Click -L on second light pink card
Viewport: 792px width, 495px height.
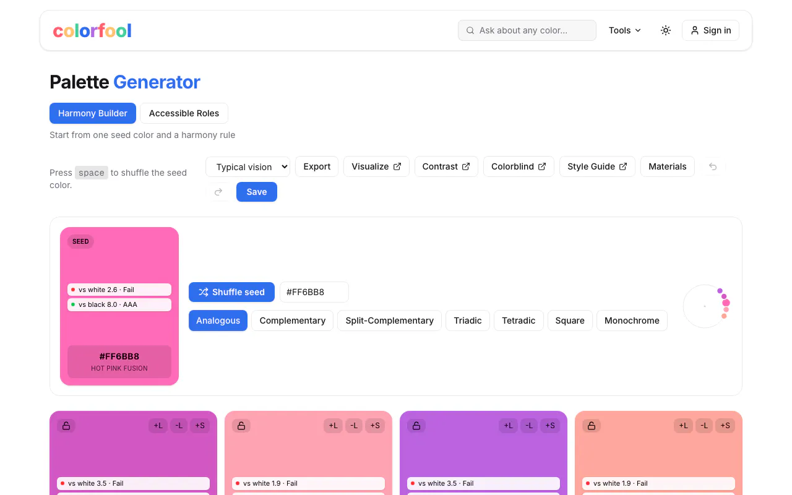tap(354, 426)
